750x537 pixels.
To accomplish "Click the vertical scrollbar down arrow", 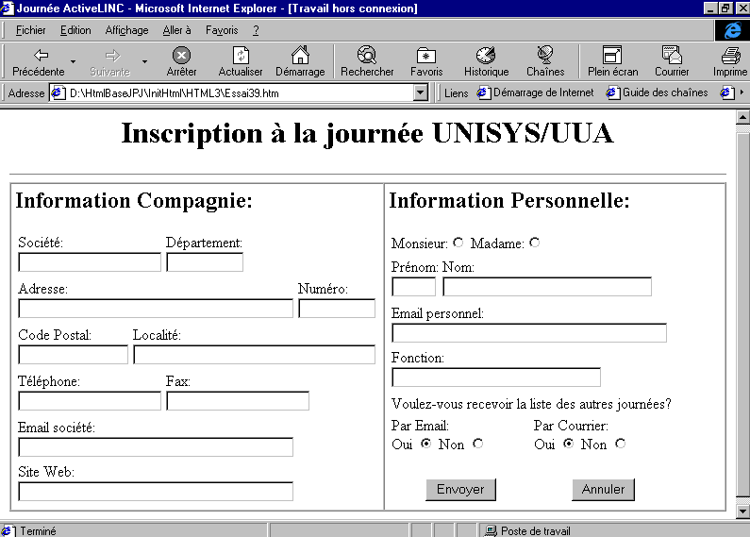I will (742, 512).
